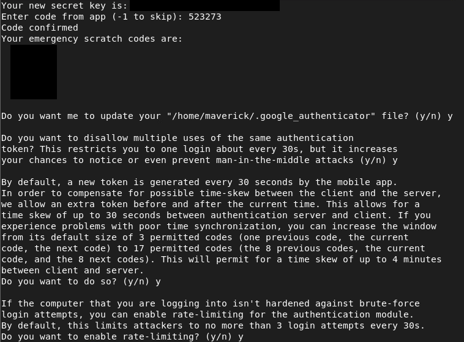Image resolution: width=464 pixels, height=342 pixels.
Task: Click the "y" answer after the update-file prompt
Action: pos(450,116)
